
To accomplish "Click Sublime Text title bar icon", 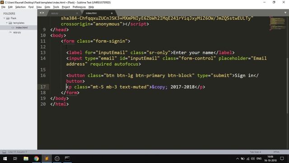I will point(2,2).
